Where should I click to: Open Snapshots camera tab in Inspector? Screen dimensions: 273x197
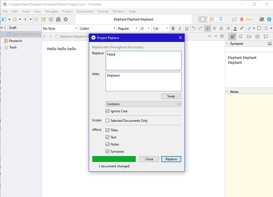coord(257,37)
